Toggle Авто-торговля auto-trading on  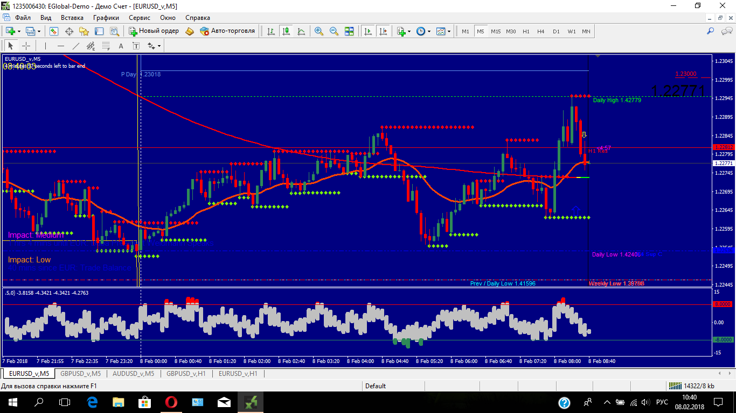coord(227,31)
